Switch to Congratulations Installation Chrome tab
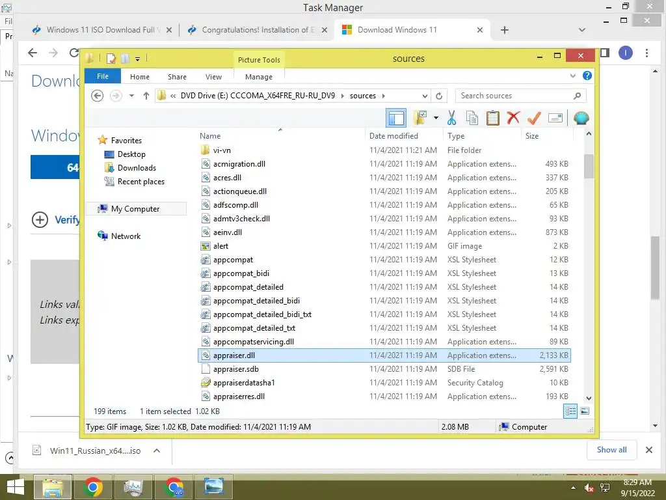666x500 pixels. point(257,30)
